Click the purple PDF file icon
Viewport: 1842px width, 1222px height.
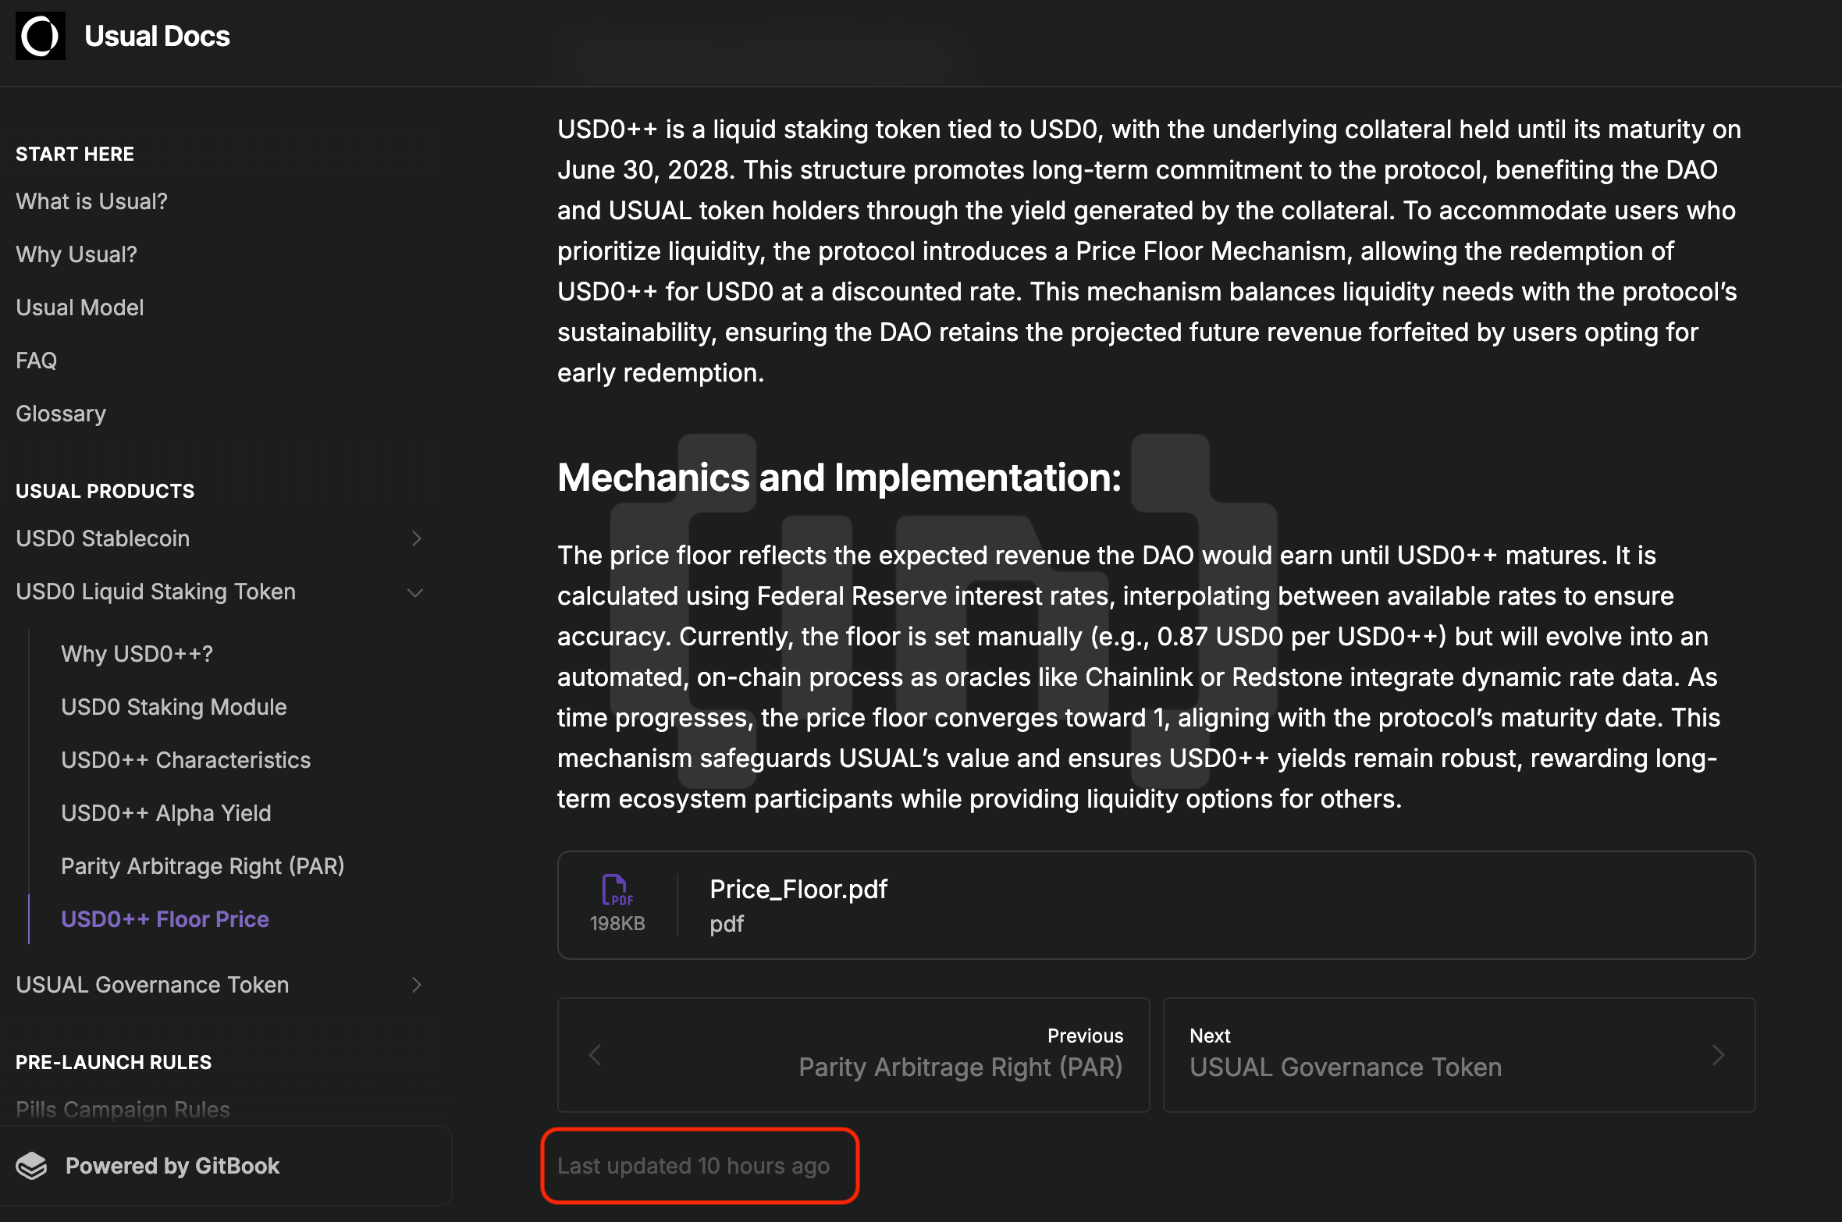(x=617, y=890)
